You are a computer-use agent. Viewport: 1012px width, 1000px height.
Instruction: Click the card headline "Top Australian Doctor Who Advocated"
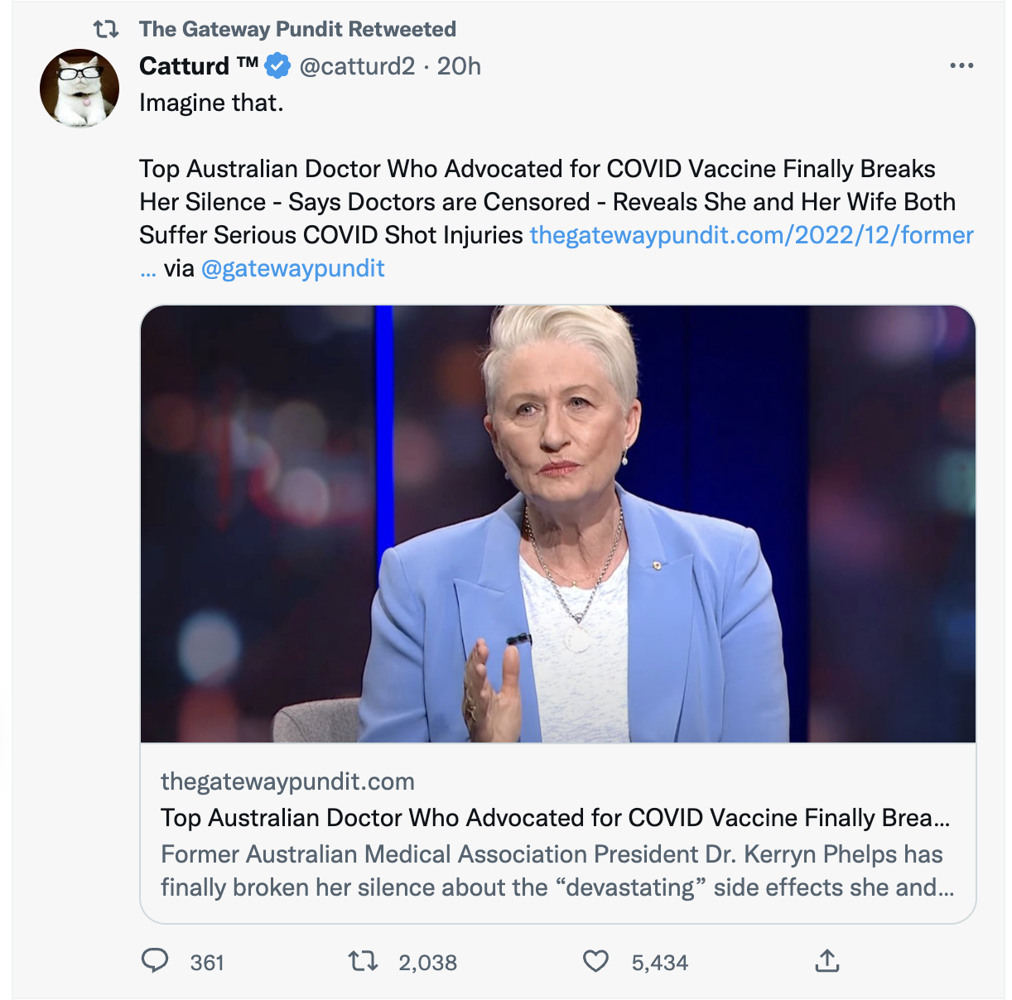click(555, 818)
